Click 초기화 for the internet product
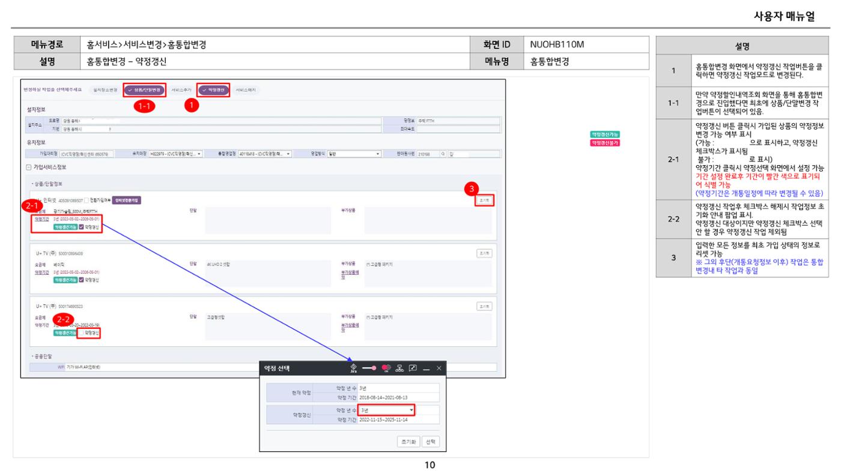This screenshot has height=473, width=841. click(483, 200)
